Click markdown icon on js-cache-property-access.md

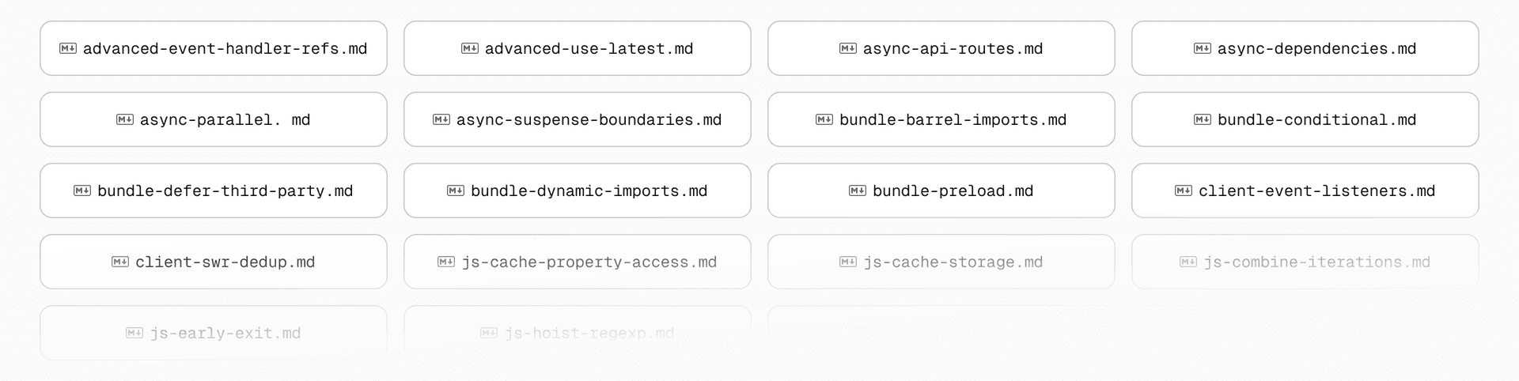(446, 262)
